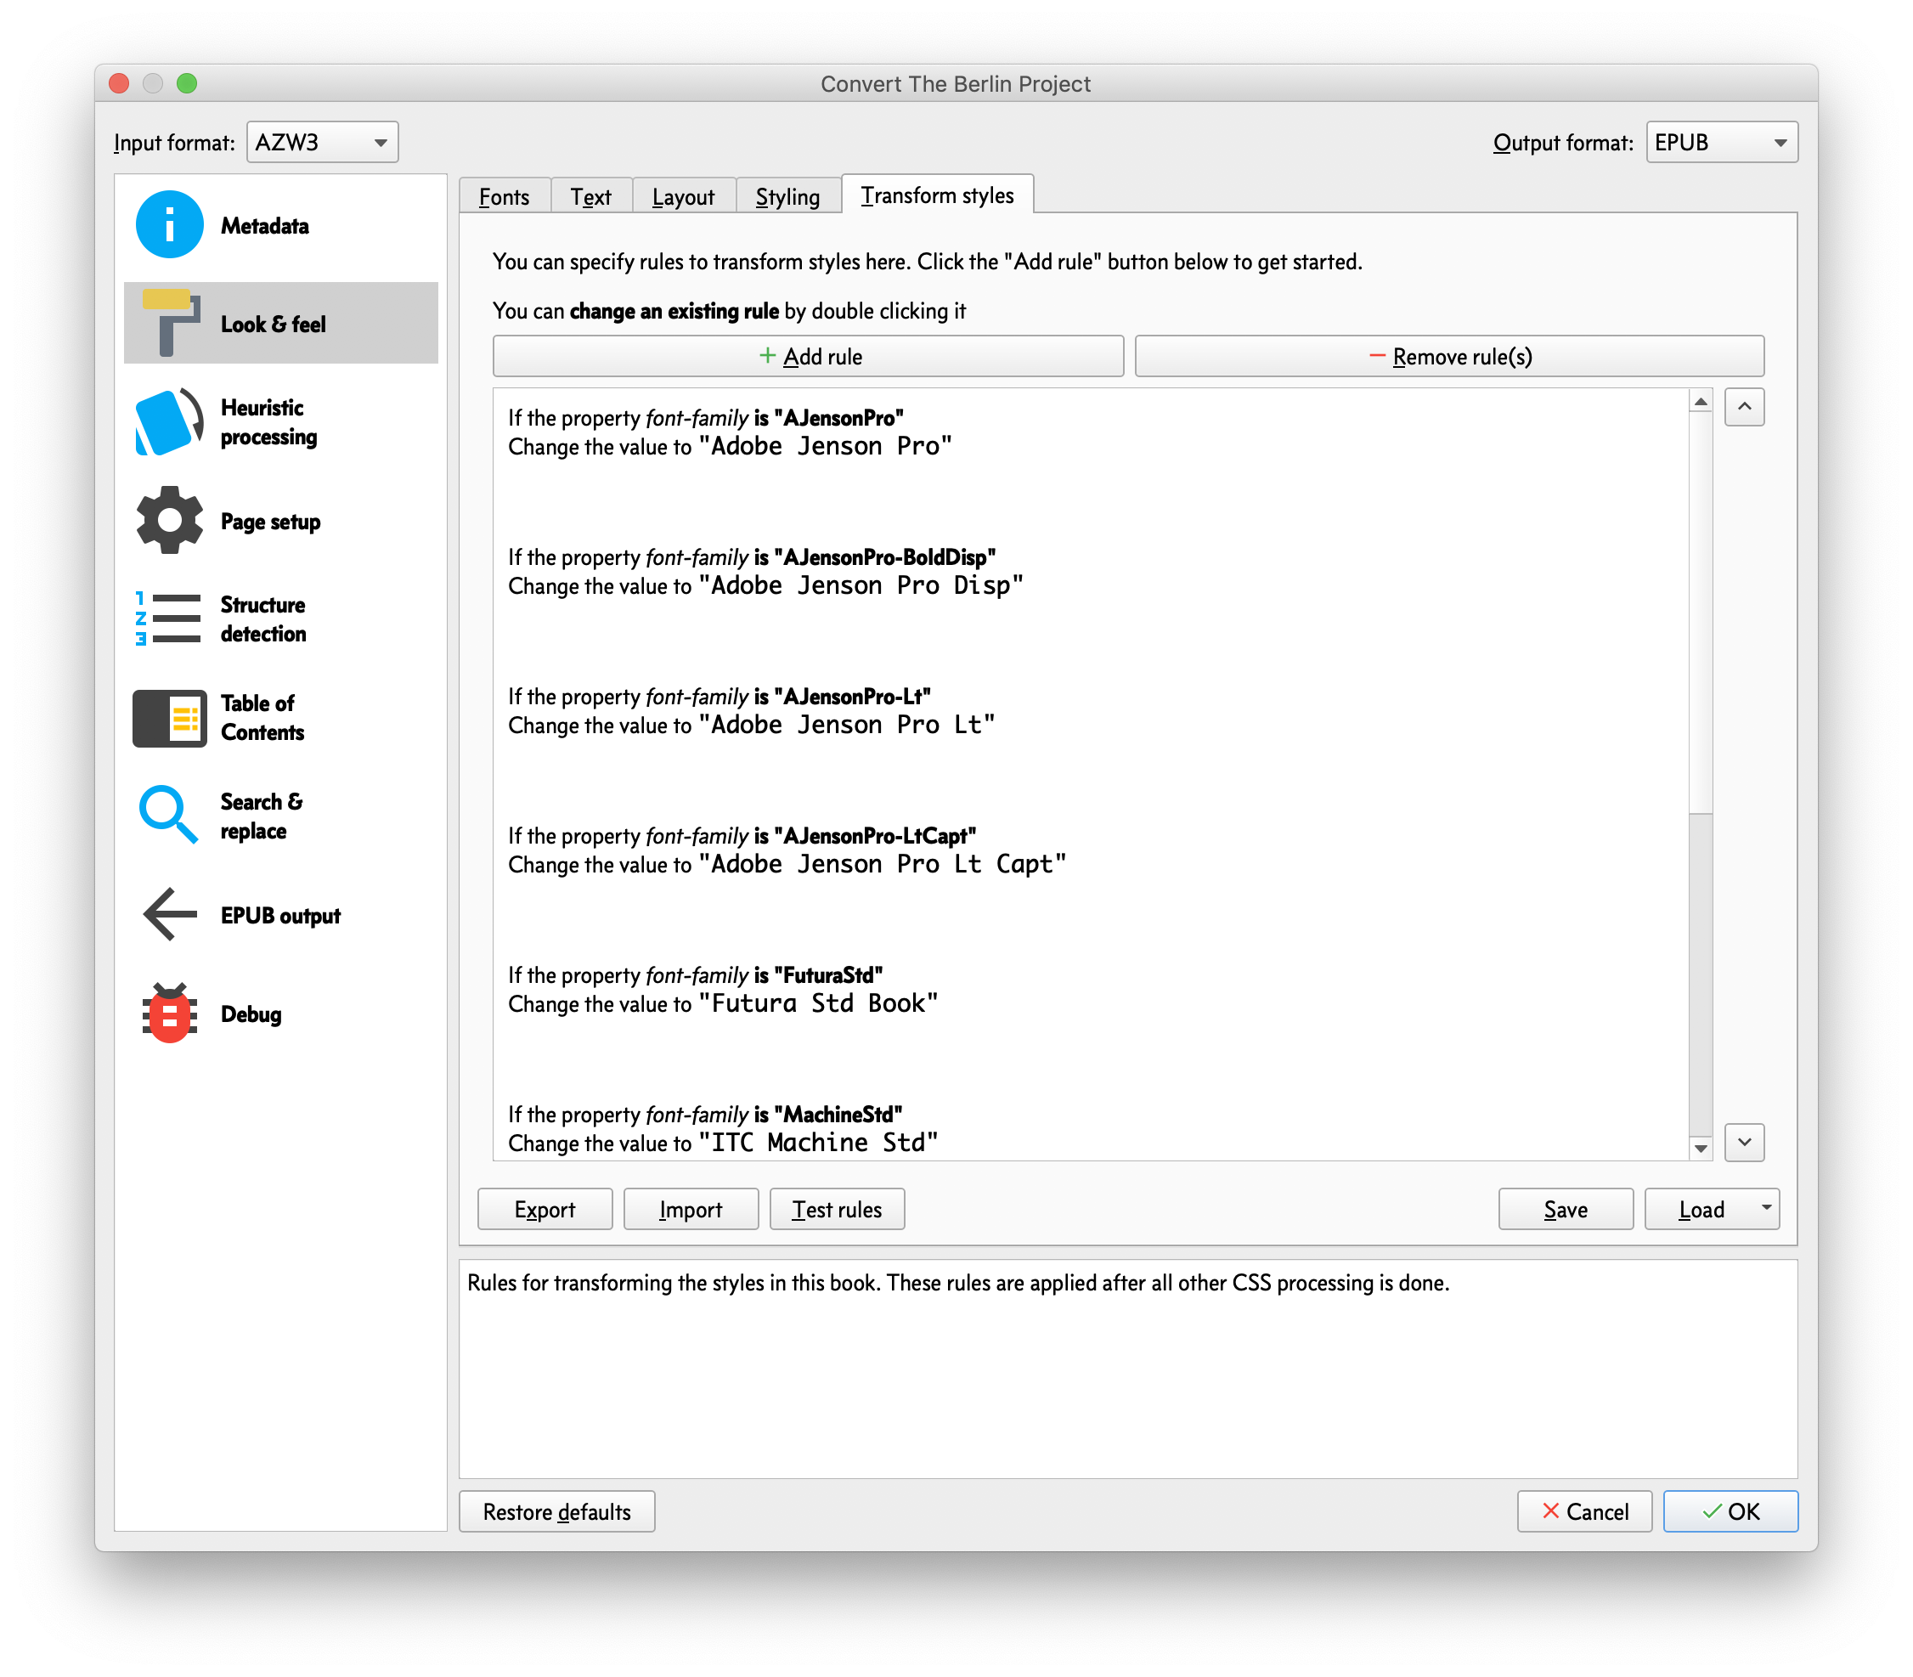Open Structure detection list icon
The width and height of the screenshot is (1913, 1677).
pyautogui.click(x=169, y=618)
